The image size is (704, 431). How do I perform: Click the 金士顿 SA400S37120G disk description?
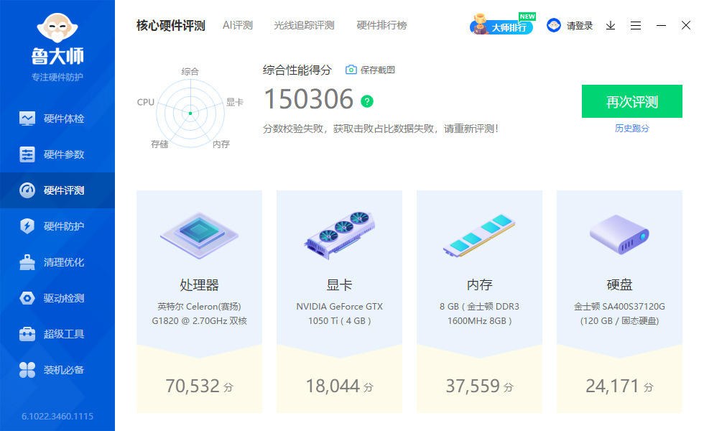(x=619, y=313)
